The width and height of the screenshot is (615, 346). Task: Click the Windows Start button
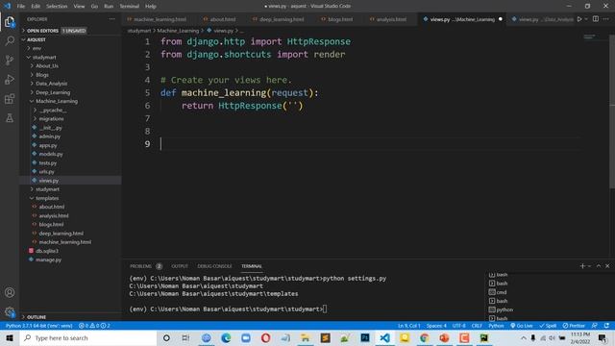coord(10,337)
